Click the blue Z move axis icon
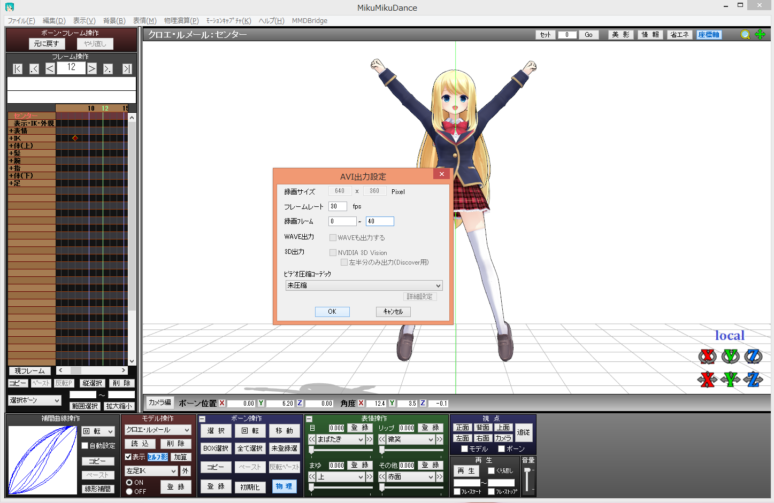774x503 pixels. tap(753, 380)
